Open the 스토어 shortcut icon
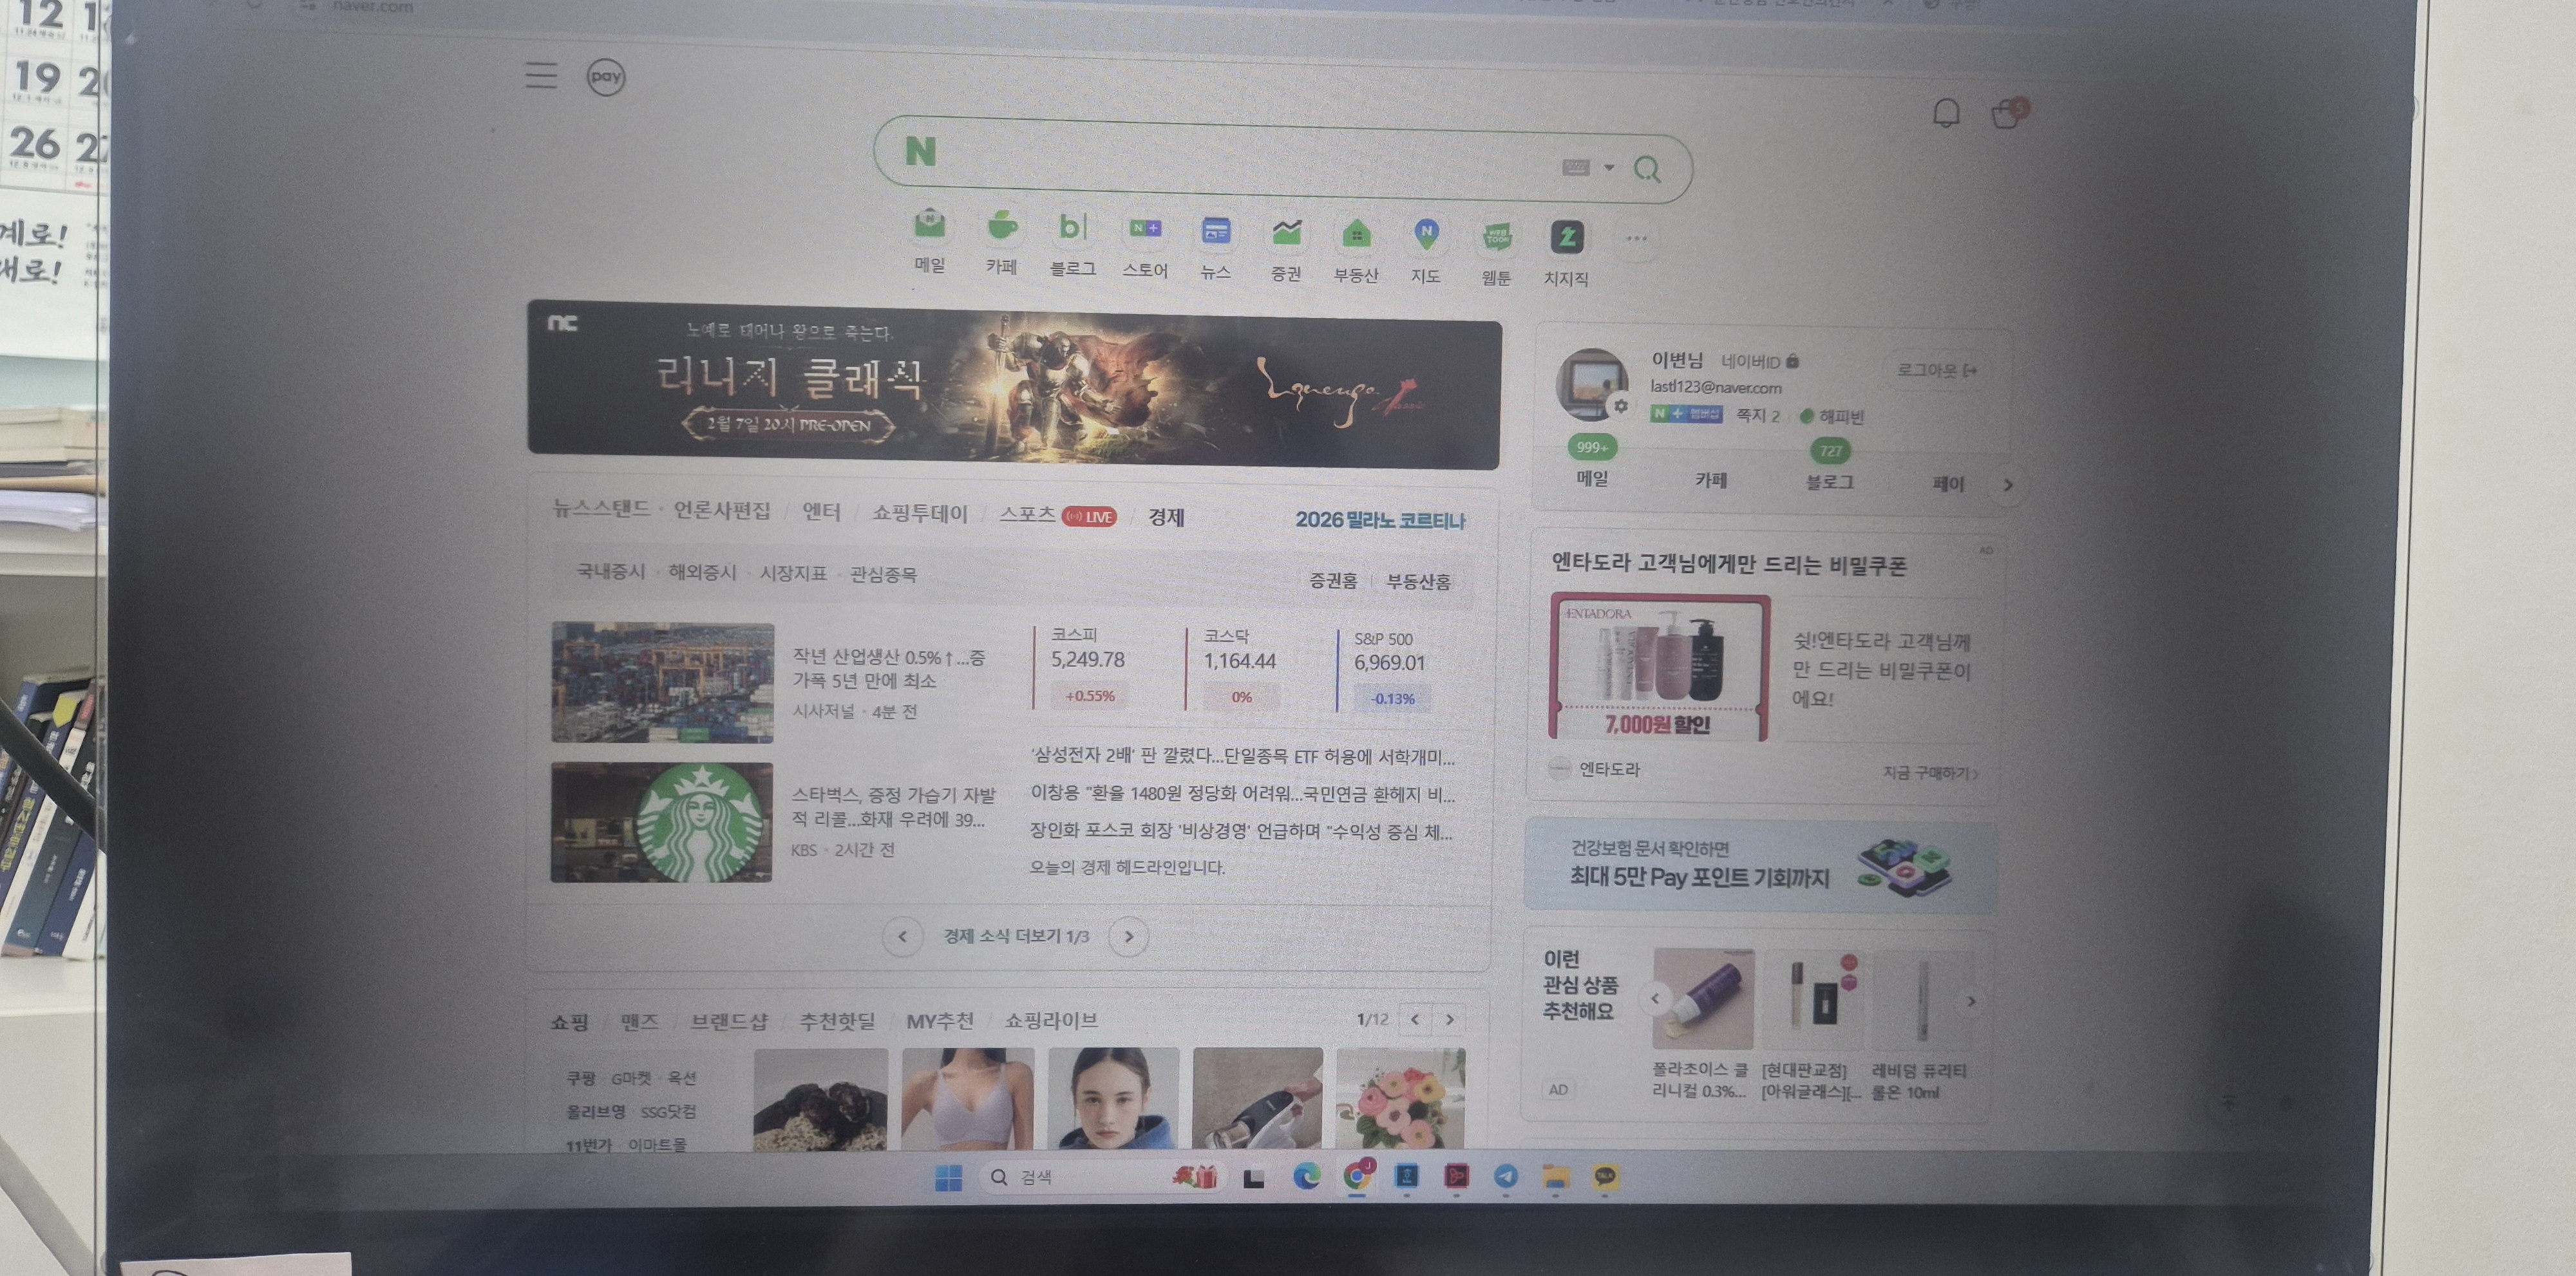 point(1145,230)
